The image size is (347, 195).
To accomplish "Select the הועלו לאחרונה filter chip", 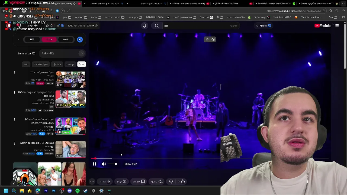I will click(41, 64).
